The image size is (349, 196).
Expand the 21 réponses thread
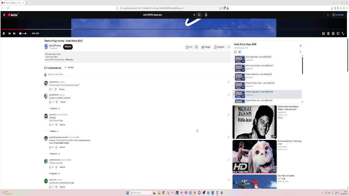55,174
